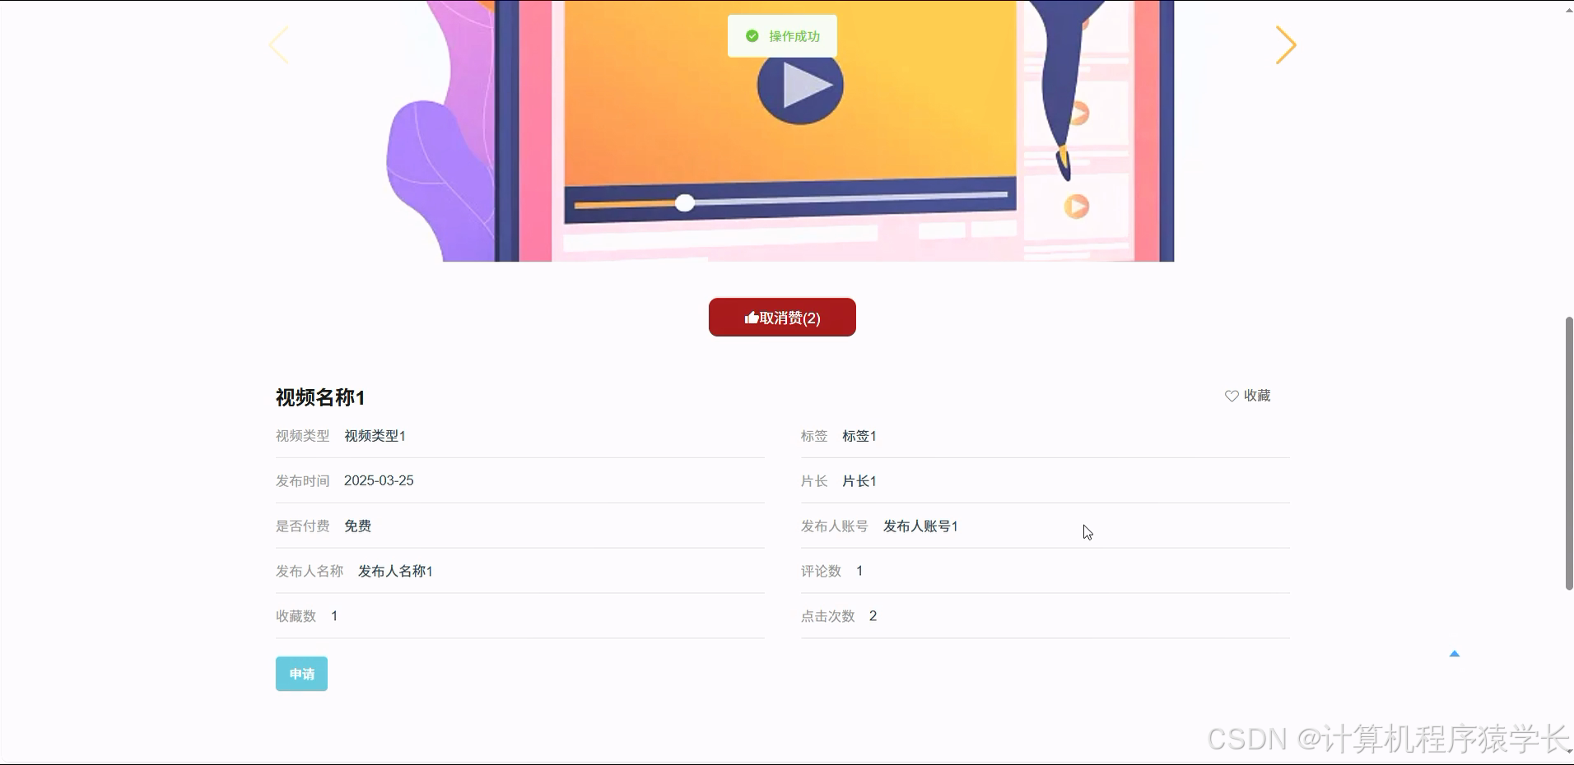Image resolution: width=1574 pixels, height=765 pixels.
Task: Click the video progress slider handle
Action: click(686, 202)
